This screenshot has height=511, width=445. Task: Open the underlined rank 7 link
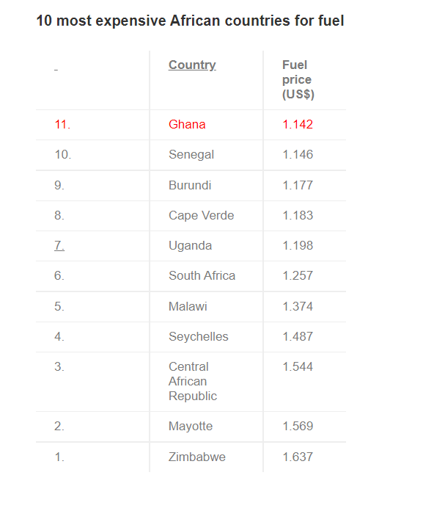pyautogui.click(x=59, y=245)
